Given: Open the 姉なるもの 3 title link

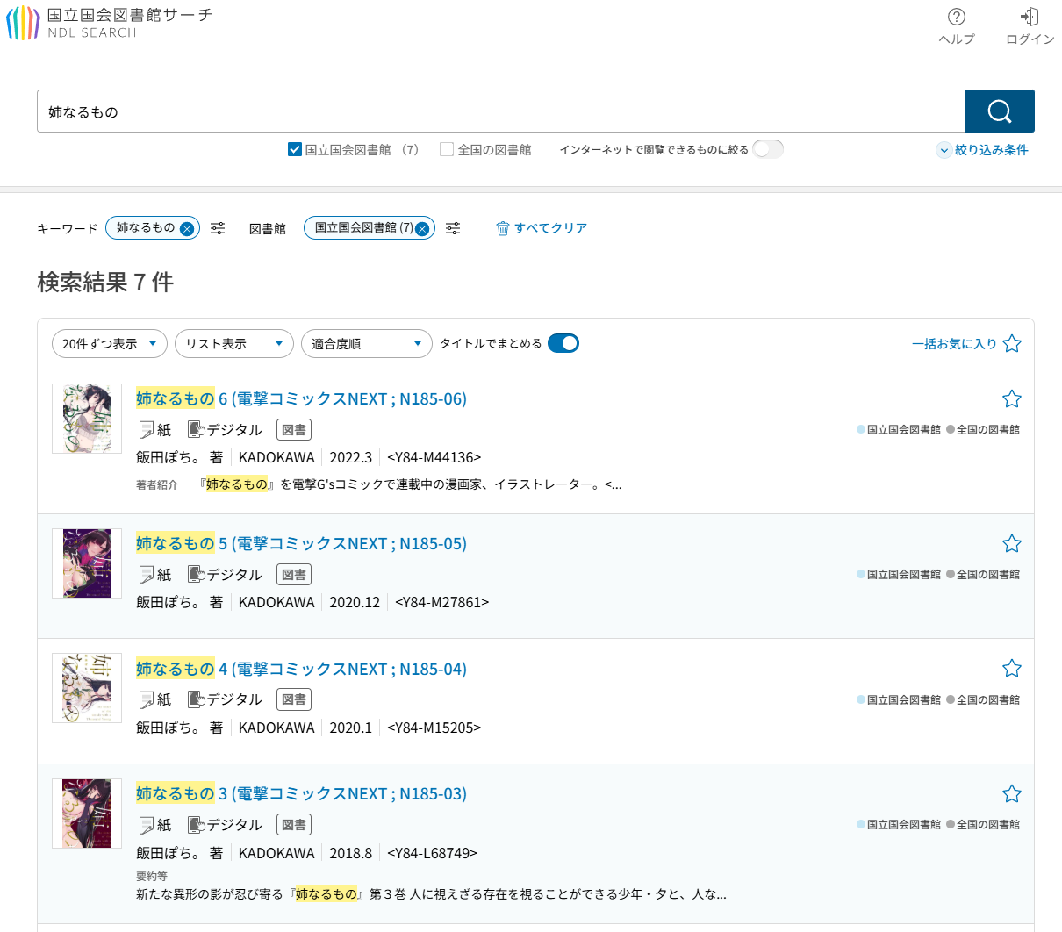Looking at the screenshot, I should 301,793.
